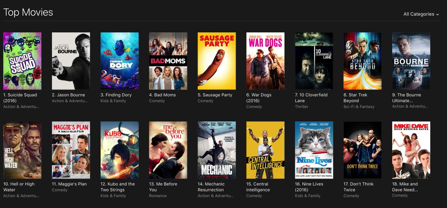Click 'Thriller' genre under 10 Cloverfield Lane
The height and width of the screenshot is (208, 447).
pyautogui.click(x=302, y=107)
